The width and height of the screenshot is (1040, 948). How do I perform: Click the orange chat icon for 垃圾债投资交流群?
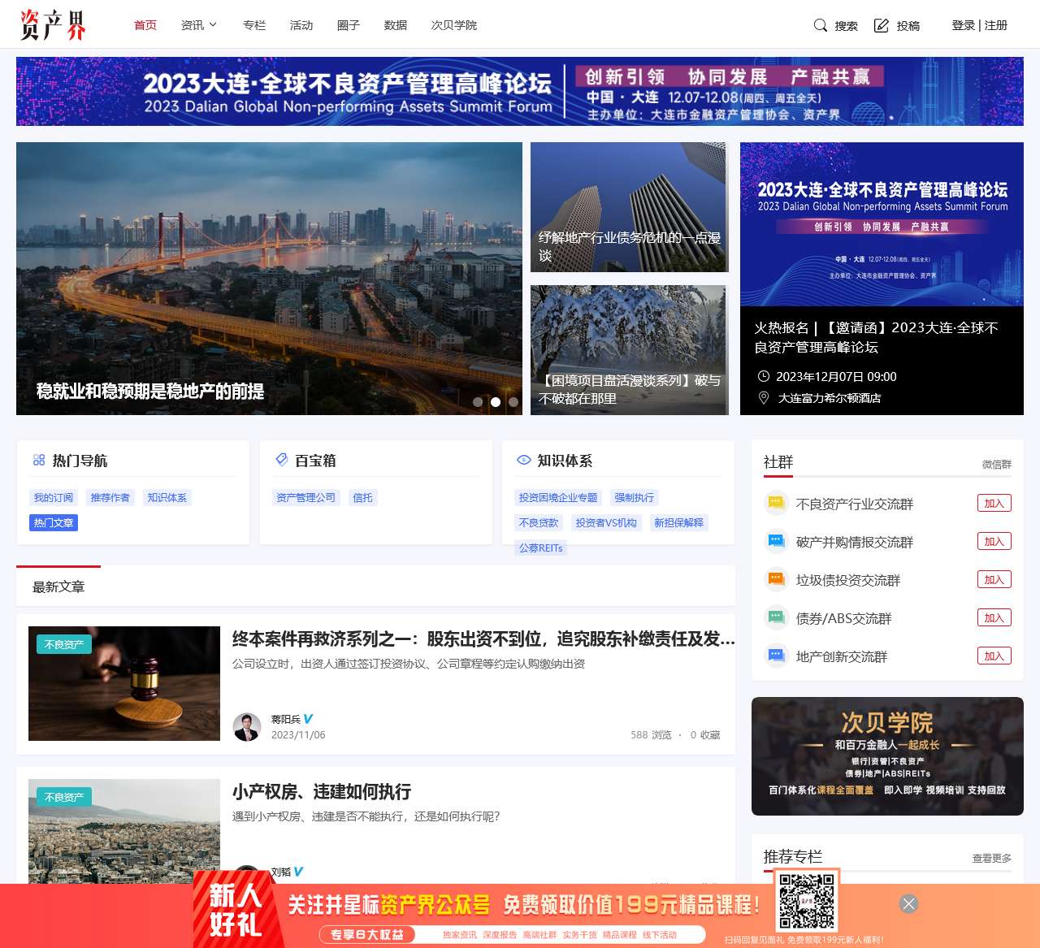776,580
